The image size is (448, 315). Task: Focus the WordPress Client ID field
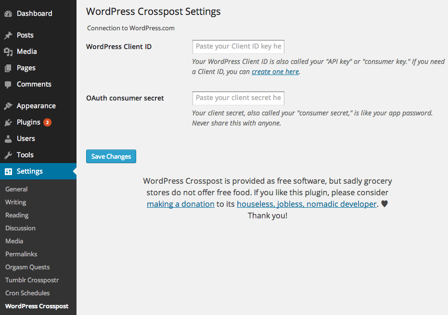pyautogui.click(x=238, y=47)
